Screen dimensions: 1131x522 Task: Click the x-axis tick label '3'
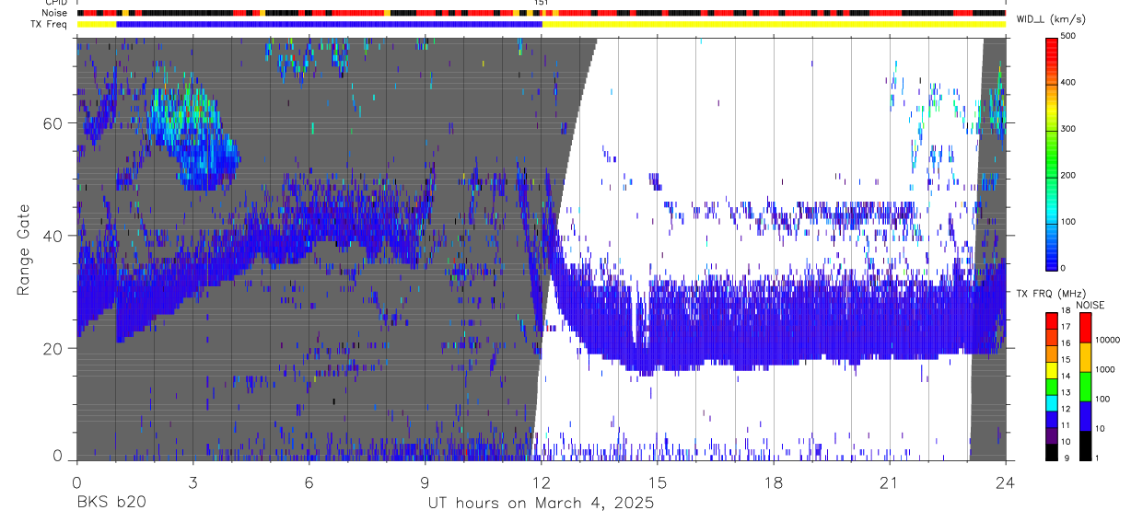pos(192,481)
